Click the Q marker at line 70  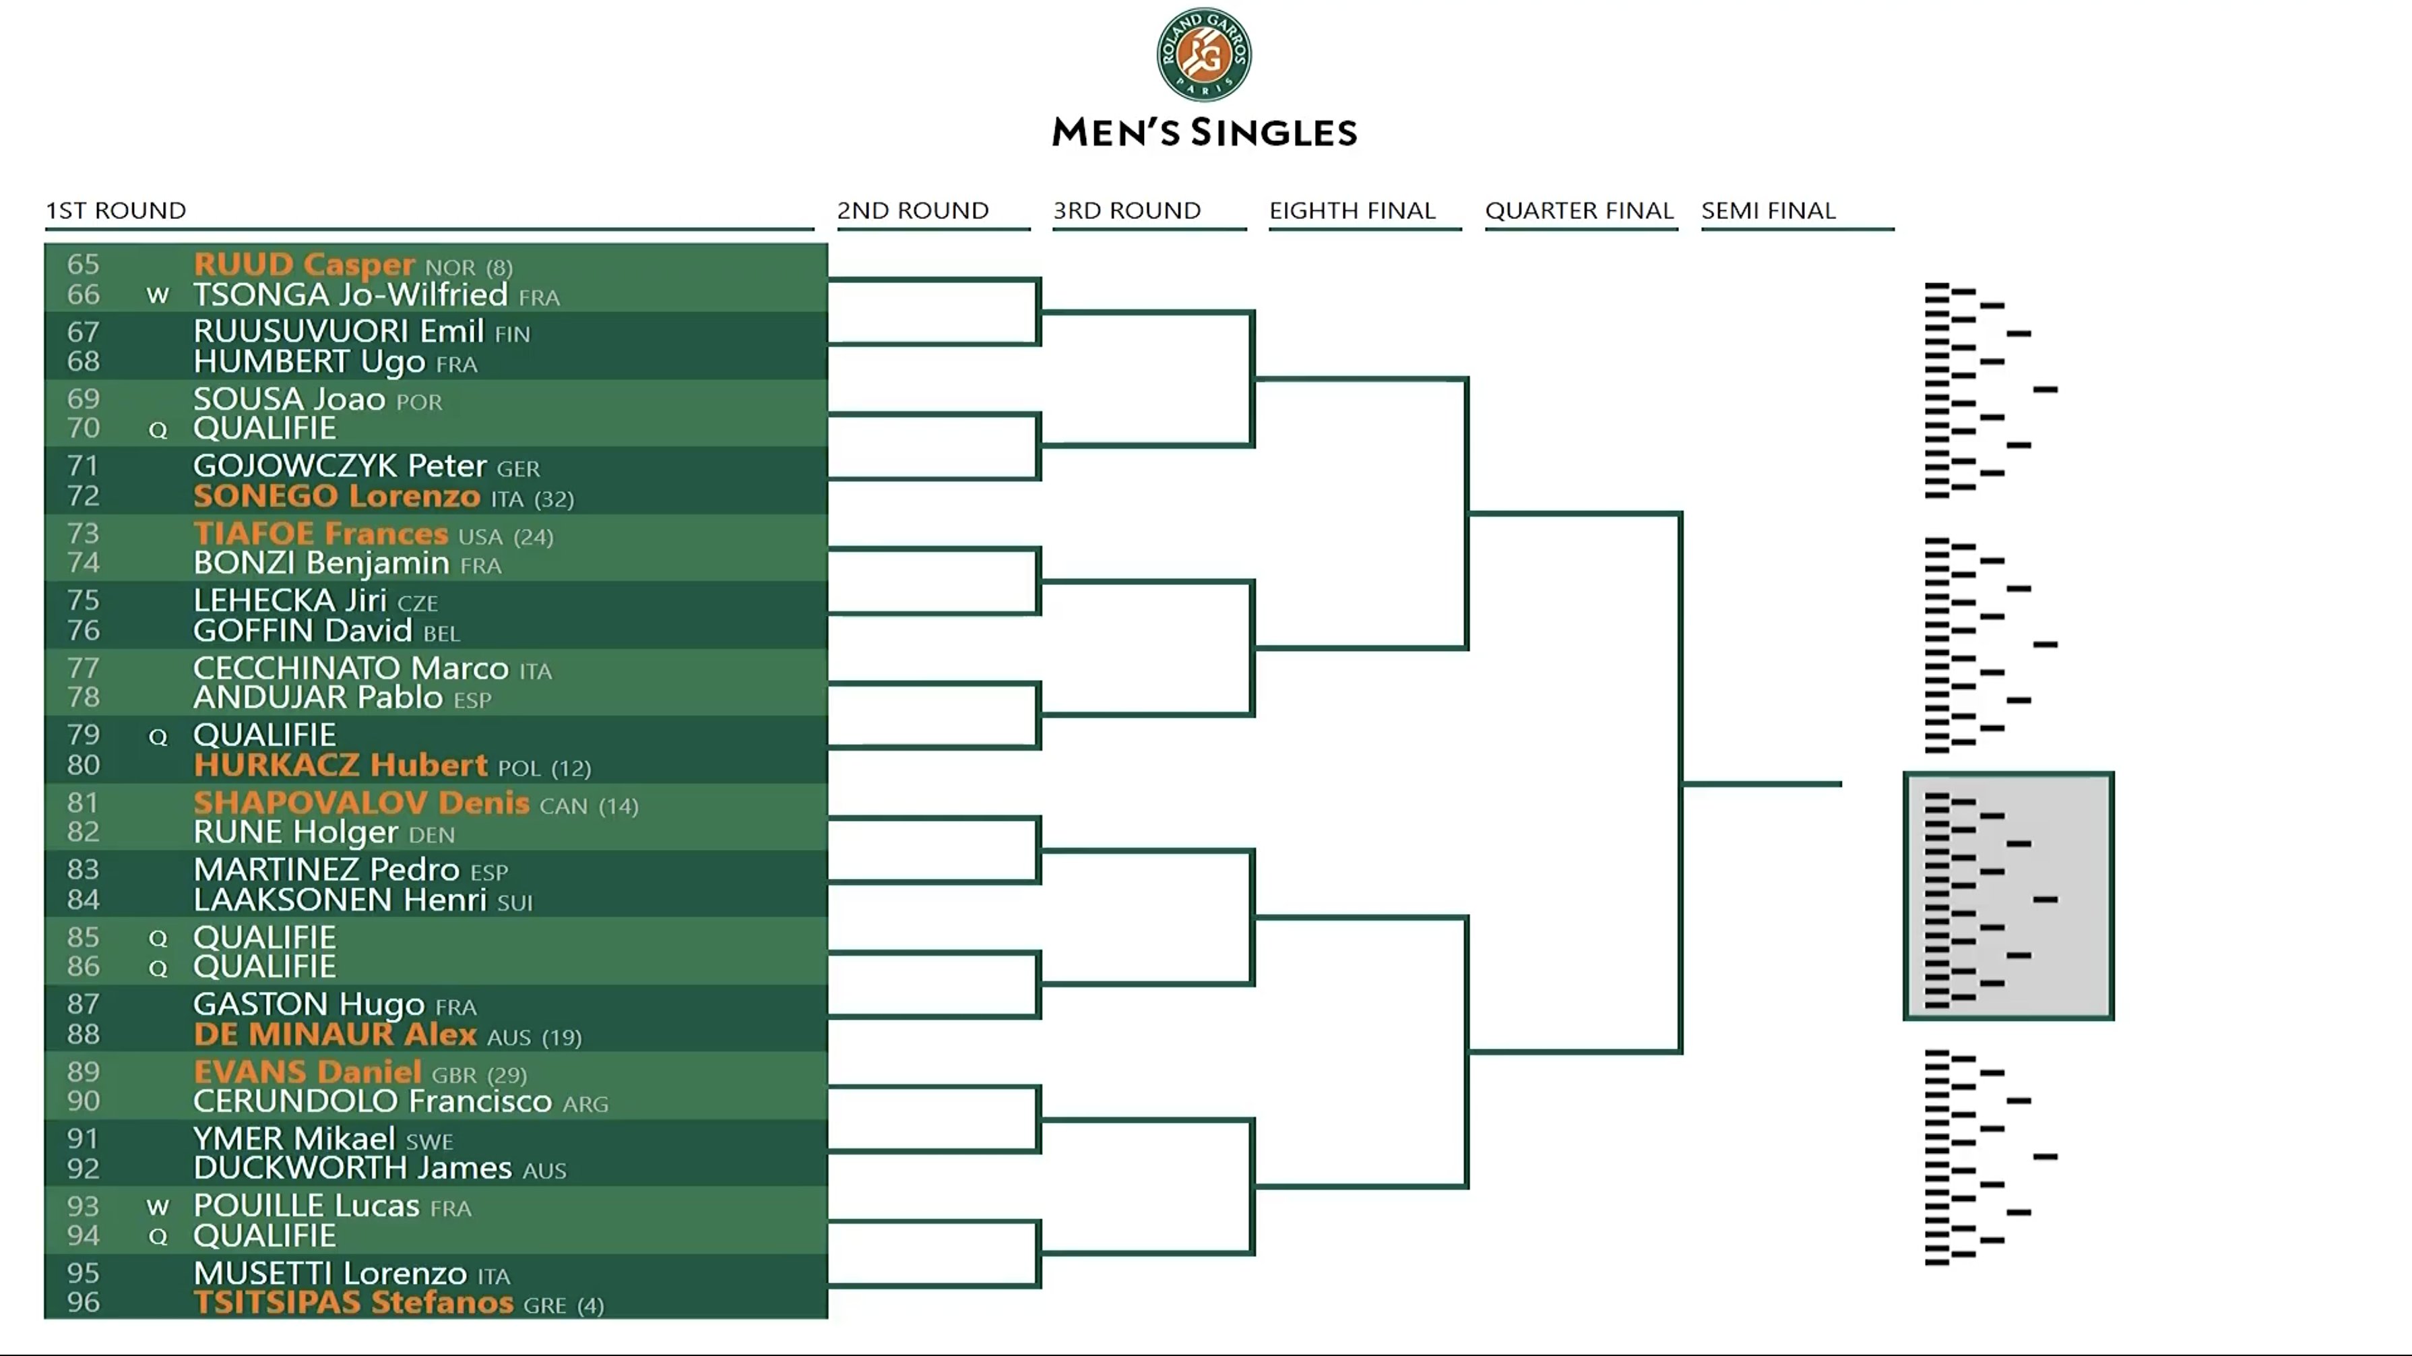[x=157, y=430]
